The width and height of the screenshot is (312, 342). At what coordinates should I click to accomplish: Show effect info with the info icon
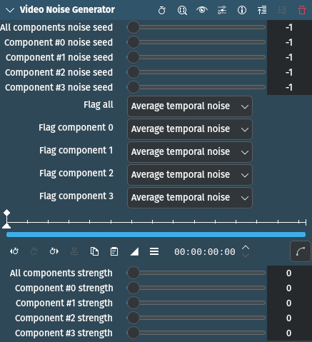point(242,10)
